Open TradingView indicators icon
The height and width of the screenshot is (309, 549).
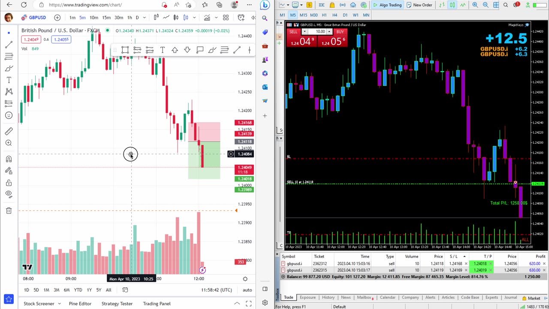tap(207, 18)
